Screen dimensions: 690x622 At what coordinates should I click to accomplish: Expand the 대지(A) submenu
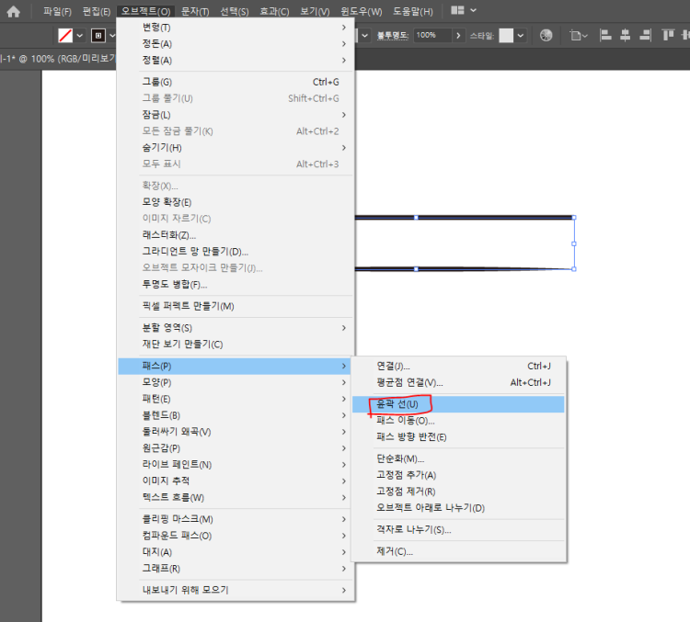[x=236, y=551]
